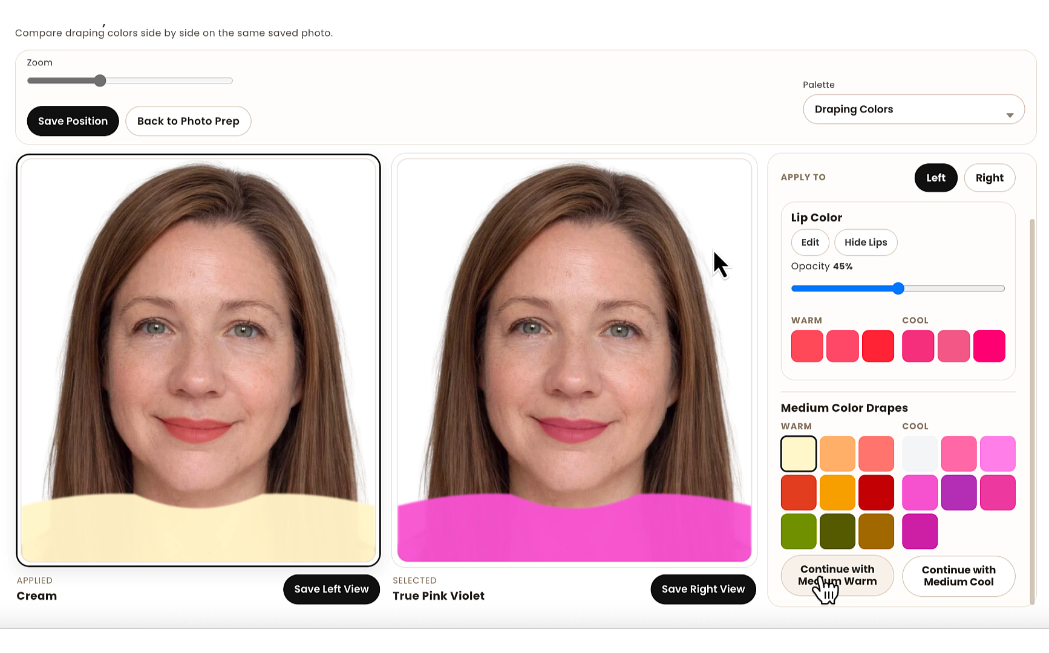This screenshot has height=653, width=1049.
Task: Save the Right View
Action: (x=703, y=589)
